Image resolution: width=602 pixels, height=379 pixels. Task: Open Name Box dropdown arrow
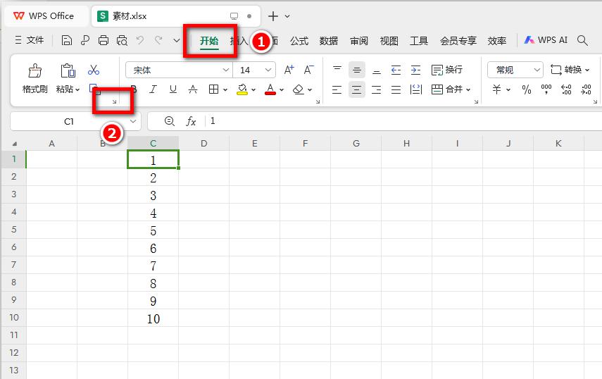click(133, 121)
